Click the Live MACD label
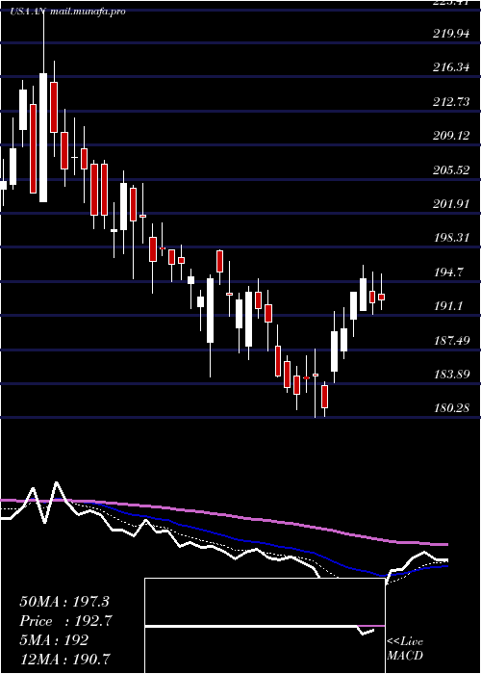 pyautogui.click(x=405, y=649)
